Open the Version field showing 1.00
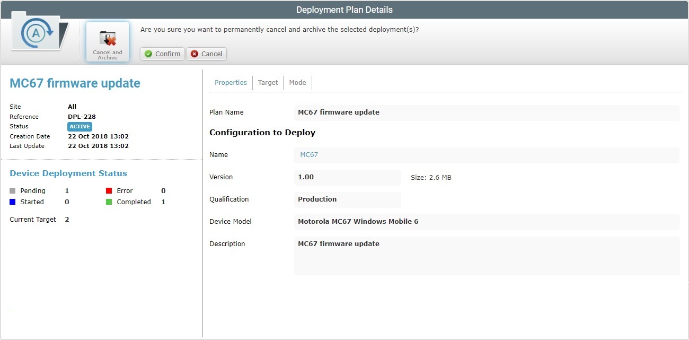The width and height of the screenshot is (689, 340). (x=347, y=177)
